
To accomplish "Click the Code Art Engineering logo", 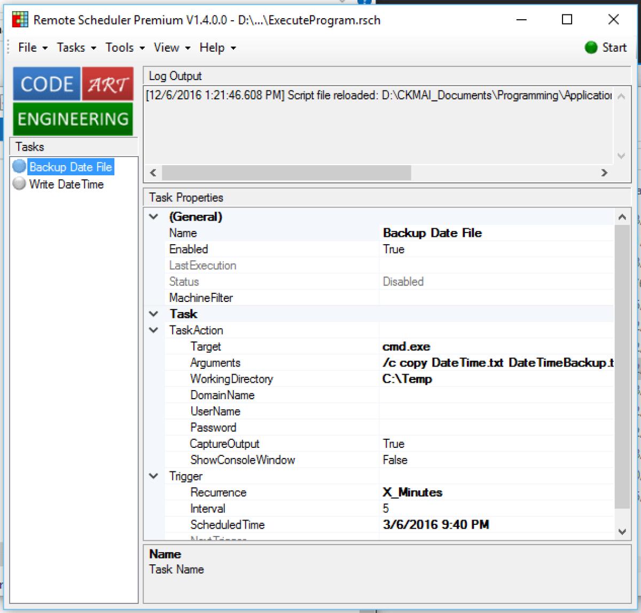I will pyautogui.click(x=73, y=102).
